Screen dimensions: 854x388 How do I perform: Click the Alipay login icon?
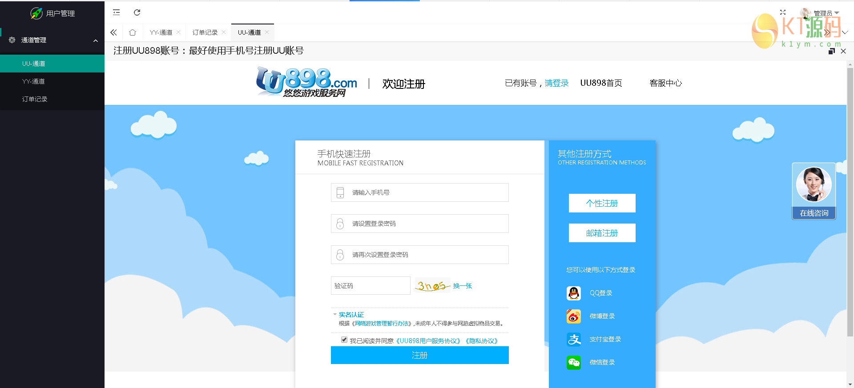click(574, 340)
